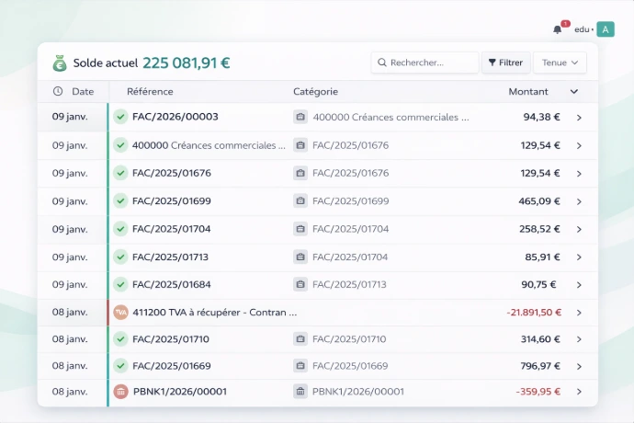Click the bank icon beside PBNK1/2026/00001 reference
The image size is (634, 423).
click(120, 392)
